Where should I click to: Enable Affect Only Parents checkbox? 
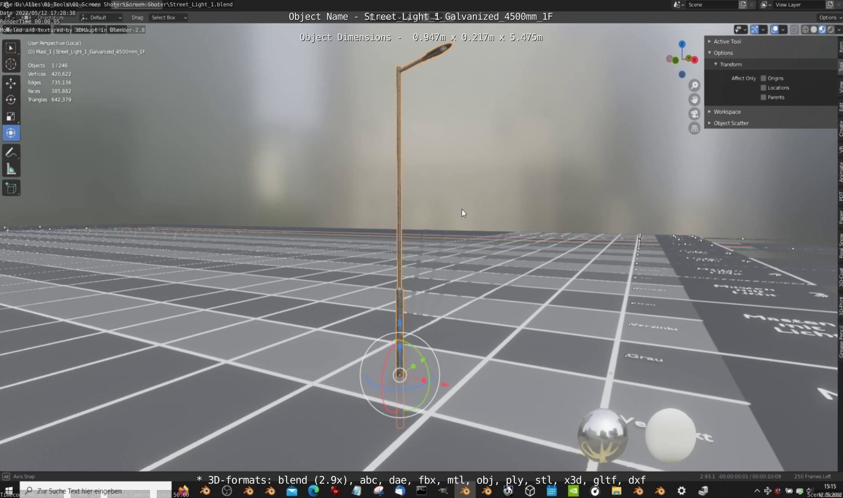pos(763,97)
